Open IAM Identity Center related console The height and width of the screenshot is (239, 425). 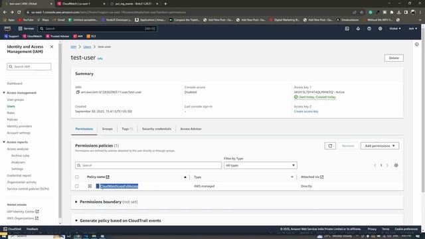23,211
